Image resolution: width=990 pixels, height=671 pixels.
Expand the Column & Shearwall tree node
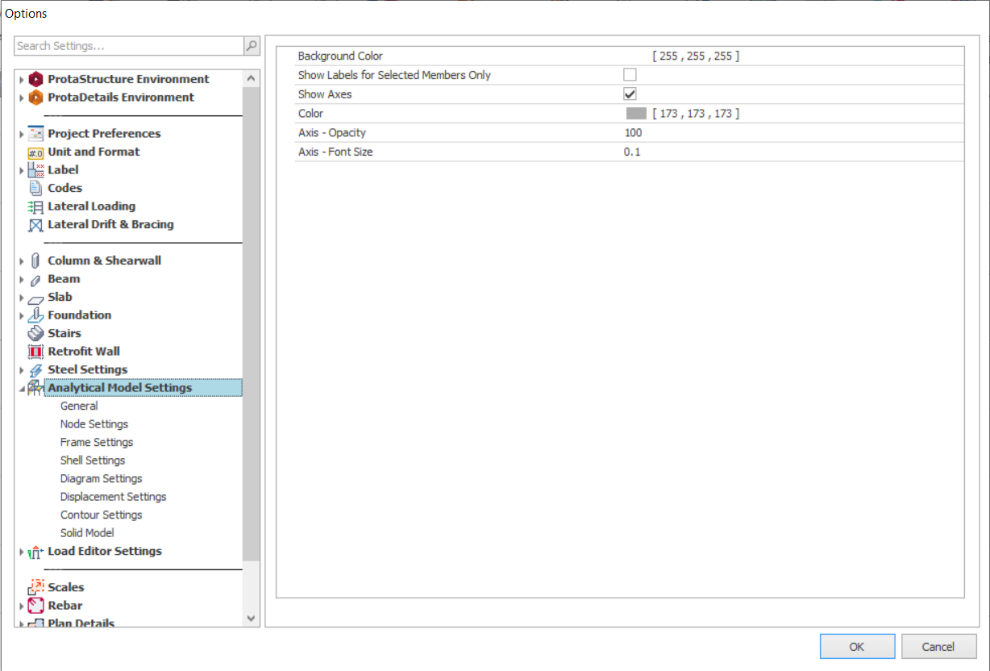point(22,261)
